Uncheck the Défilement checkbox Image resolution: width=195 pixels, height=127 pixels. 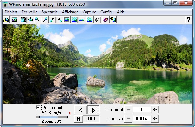38,107
